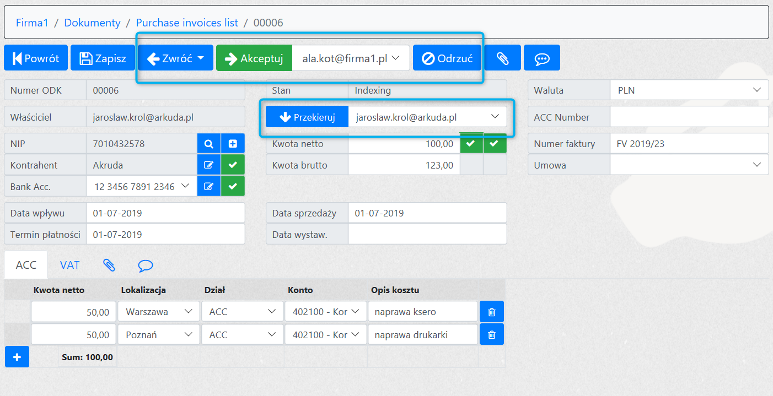
Task: Expand the Zwróć dropdown button
Action: [175, 58]
